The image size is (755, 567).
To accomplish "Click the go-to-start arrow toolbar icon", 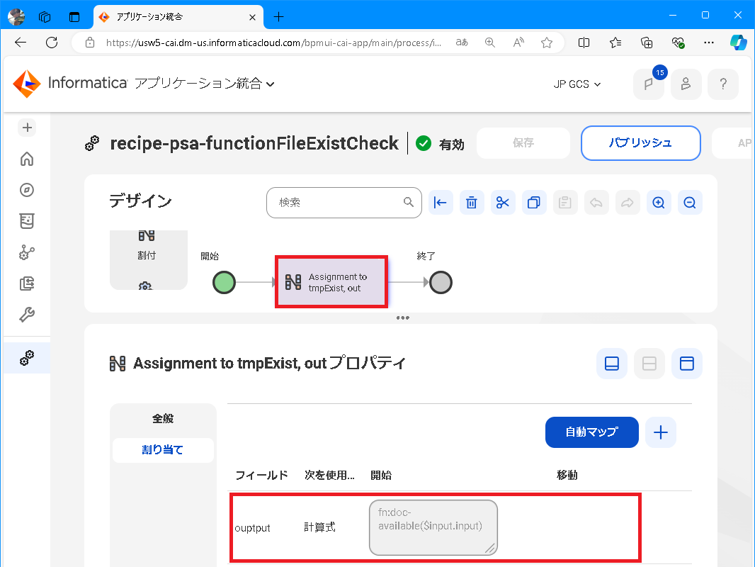I will [441, 202].
